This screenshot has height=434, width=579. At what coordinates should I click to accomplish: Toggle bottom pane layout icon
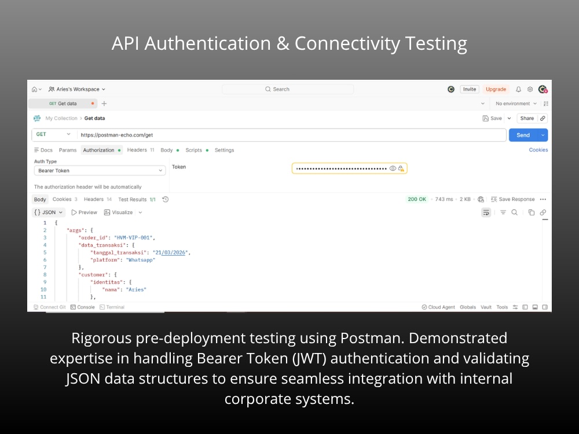[535, 307]
